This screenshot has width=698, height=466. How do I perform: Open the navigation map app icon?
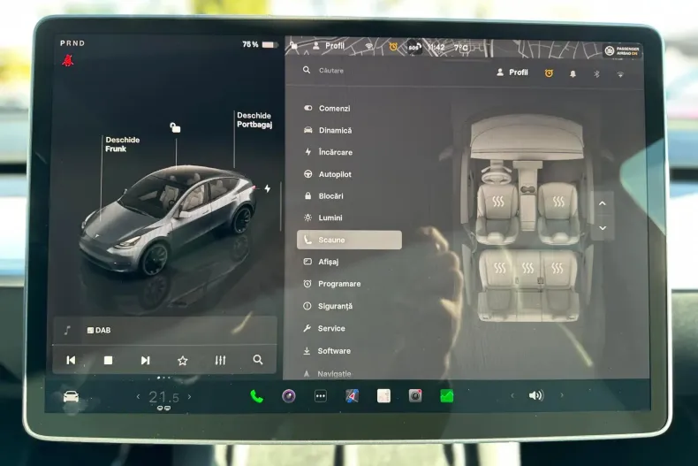click(353, 395)
